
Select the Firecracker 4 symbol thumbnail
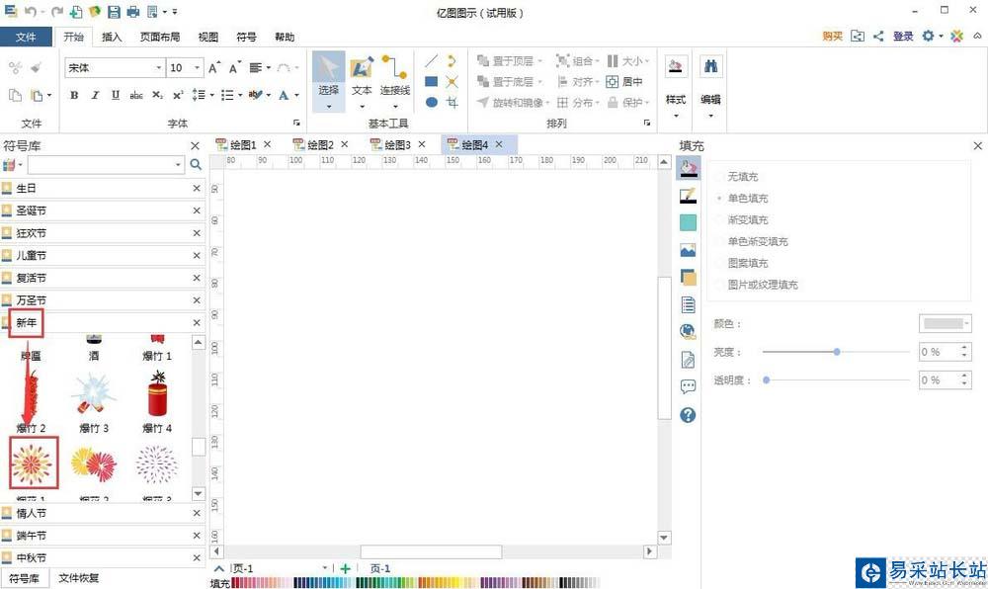[157, 394]
